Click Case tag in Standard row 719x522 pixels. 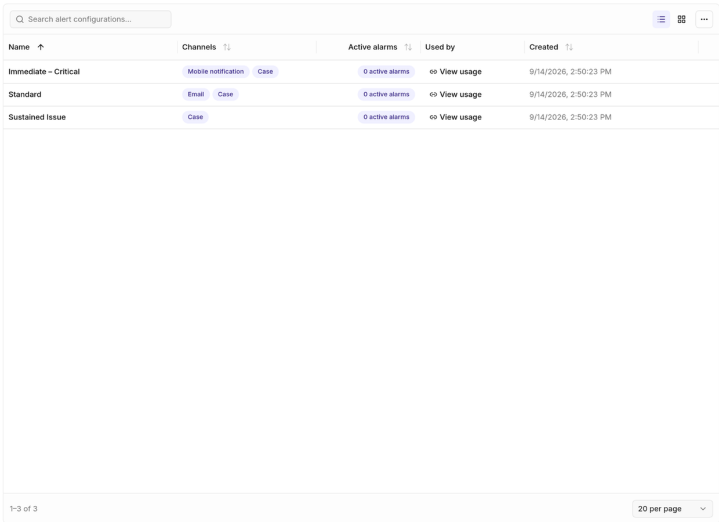[x=226, y=95]
